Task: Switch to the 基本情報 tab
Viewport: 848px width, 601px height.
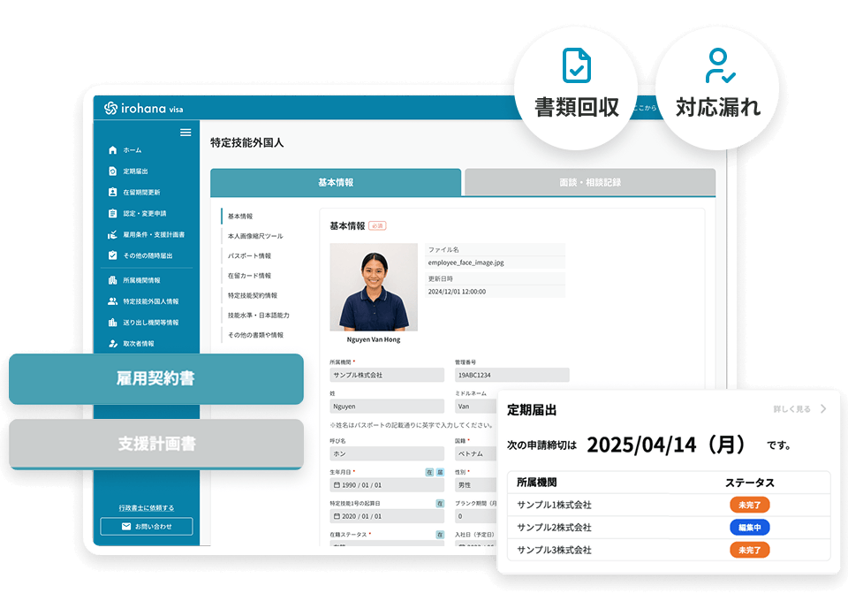Action: coord(336,182)
